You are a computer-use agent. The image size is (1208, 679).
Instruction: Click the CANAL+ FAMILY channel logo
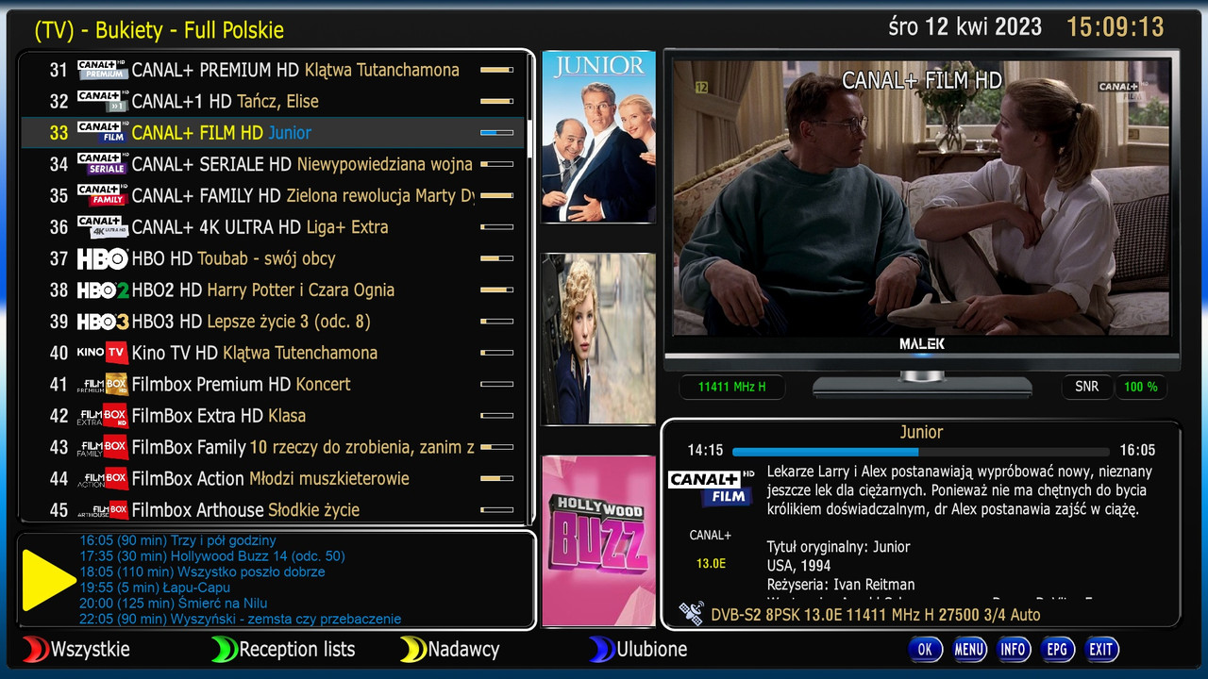click(x=102, y=195)
